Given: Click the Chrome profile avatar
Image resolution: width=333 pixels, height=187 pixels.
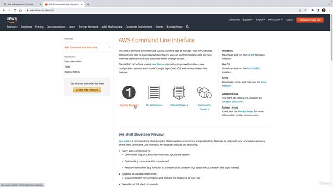Looking at the screenshot, I should (324, 10).
